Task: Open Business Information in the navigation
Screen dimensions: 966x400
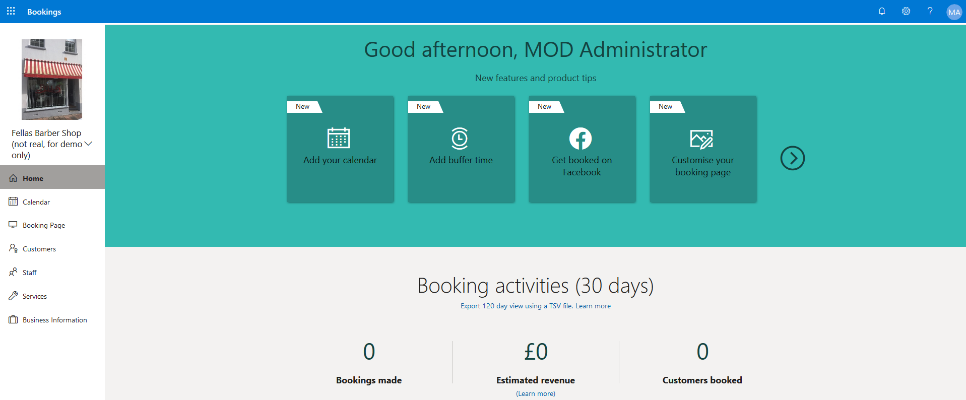Action: (52, 320)
